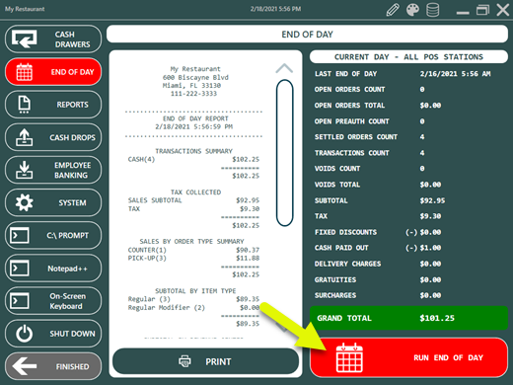Launch Notepad++ from the sidebar
The image size is (513, 385).
[x=53, y=269]
